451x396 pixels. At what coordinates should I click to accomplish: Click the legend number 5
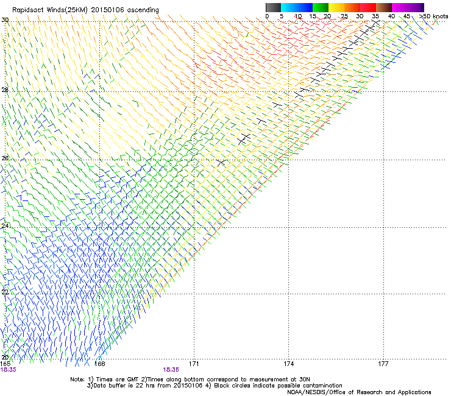[x=282, y=16]
